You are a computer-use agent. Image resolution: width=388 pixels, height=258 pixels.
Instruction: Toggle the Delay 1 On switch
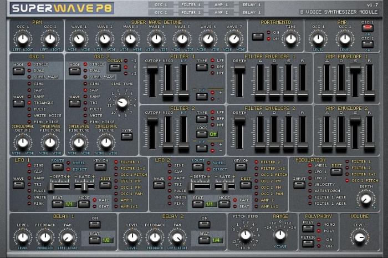(95, 225)
